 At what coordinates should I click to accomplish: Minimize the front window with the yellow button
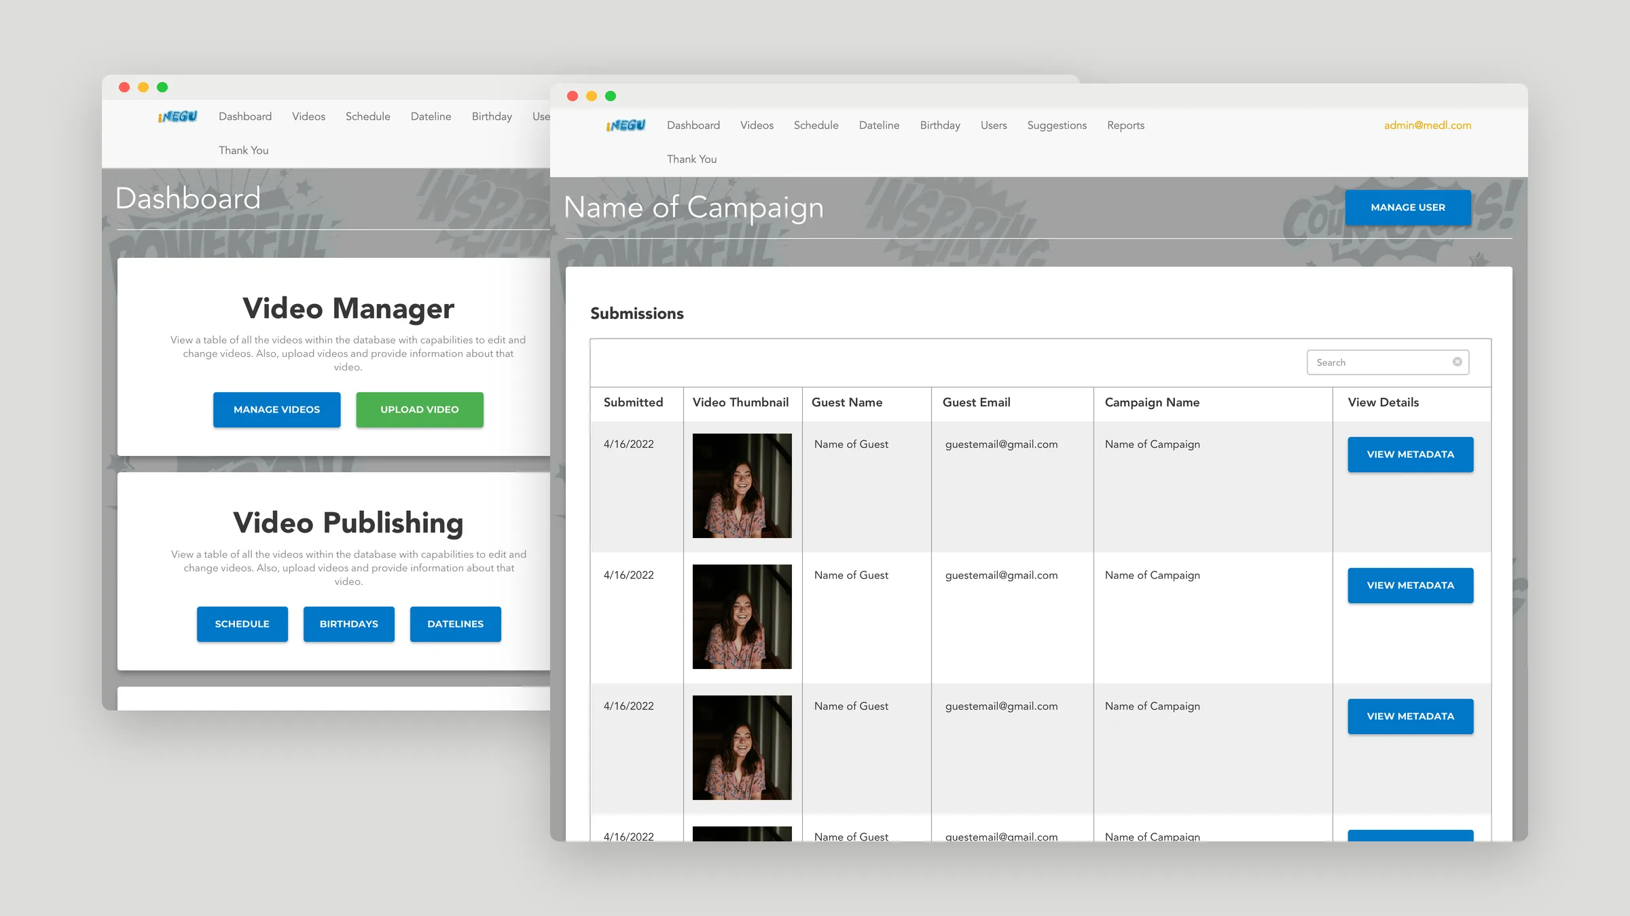(x=592, y=96)
